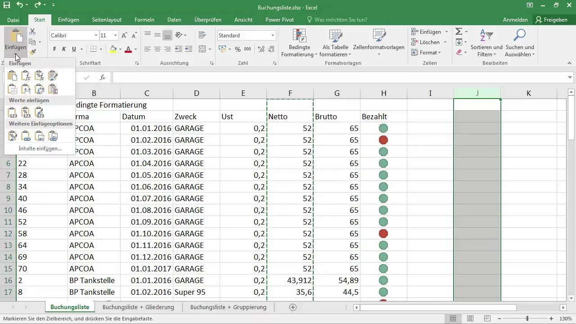The width and height of the screenshot is (576, 324).
Task: Click the Increase Decimal icon
Action: click(260, 49)
